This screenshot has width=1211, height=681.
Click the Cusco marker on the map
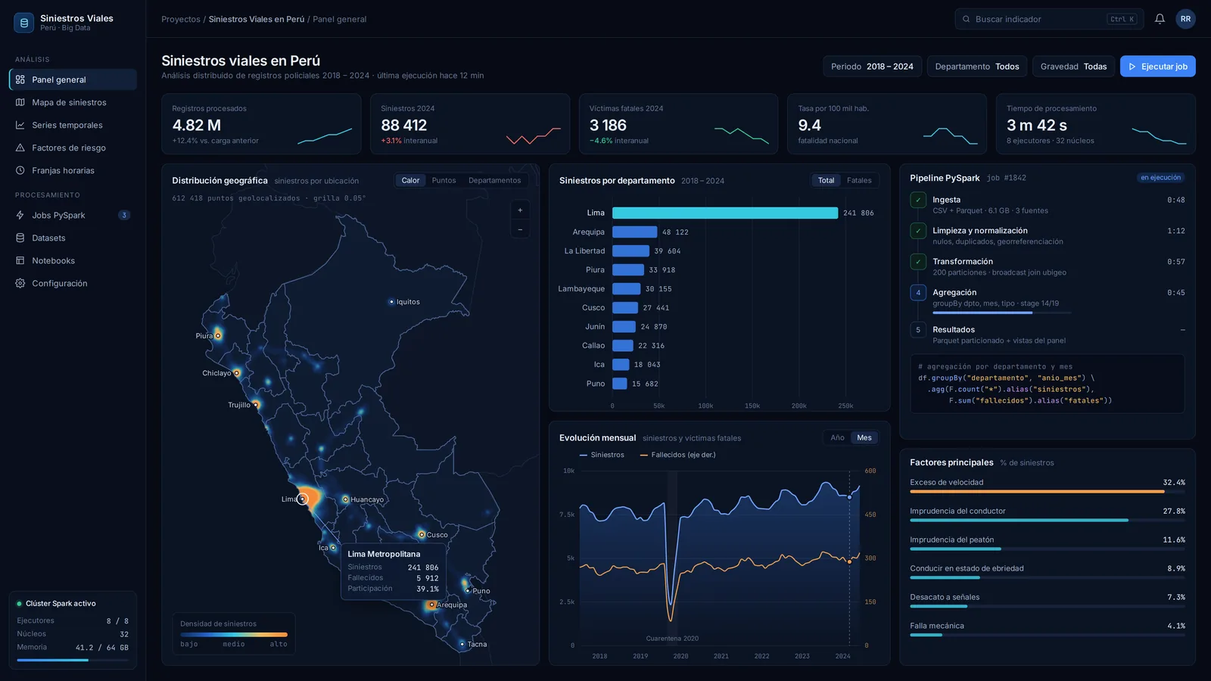tap(422, 535)
